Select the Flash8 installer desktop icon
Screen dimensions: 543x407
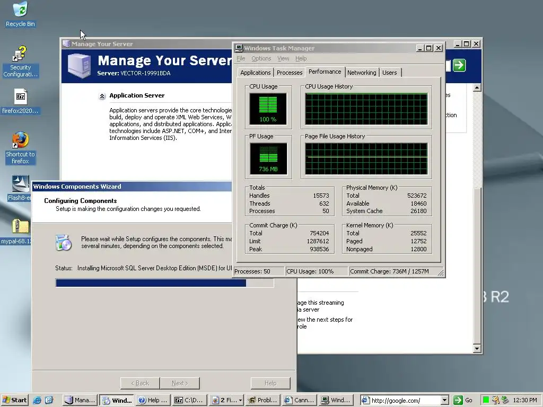(20, 188)
